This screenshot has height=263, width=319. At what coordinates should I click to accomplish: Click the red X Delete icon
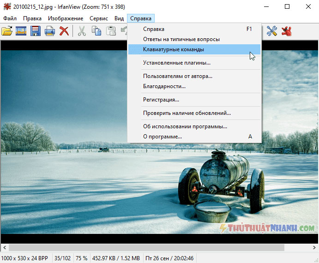(x=64, y=31)
